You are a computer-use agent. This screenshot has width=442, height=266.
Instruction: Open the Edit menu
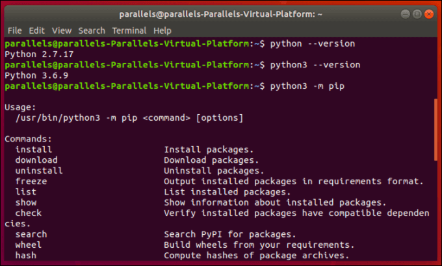[37, 30]
